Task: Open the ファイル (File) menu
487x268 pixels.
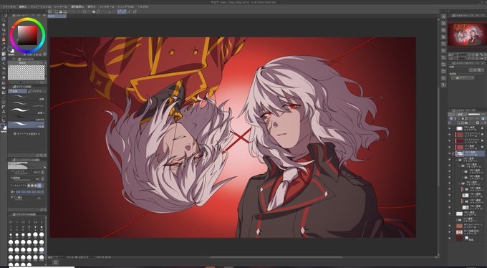Action: (9, 6)
